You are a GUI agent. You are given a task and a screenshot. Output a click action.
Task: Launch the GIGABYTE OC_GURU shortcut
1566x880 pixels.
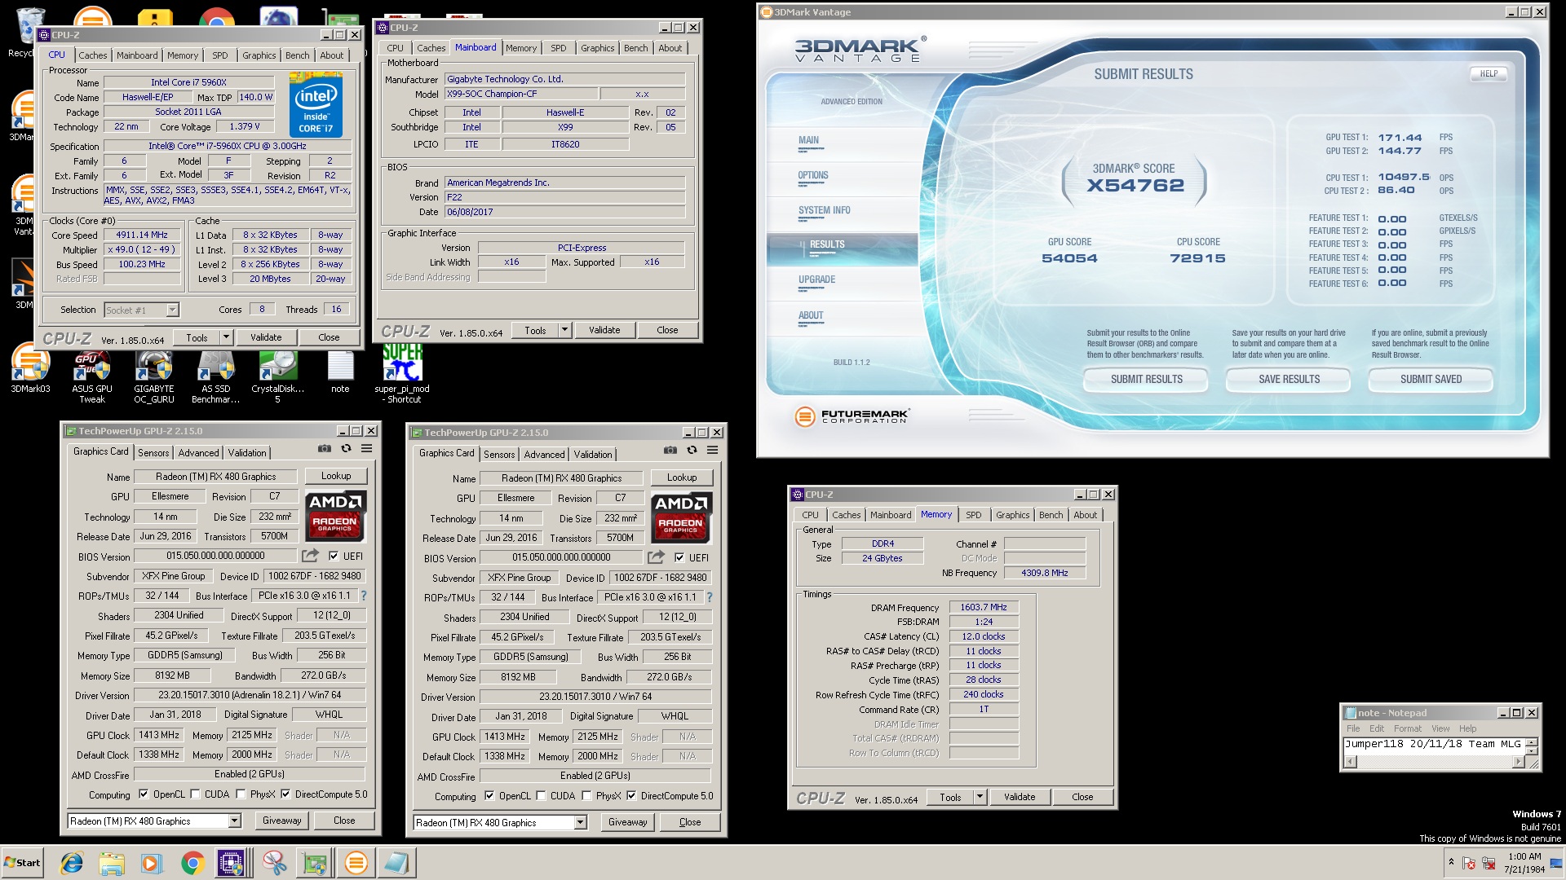(154, 373)
